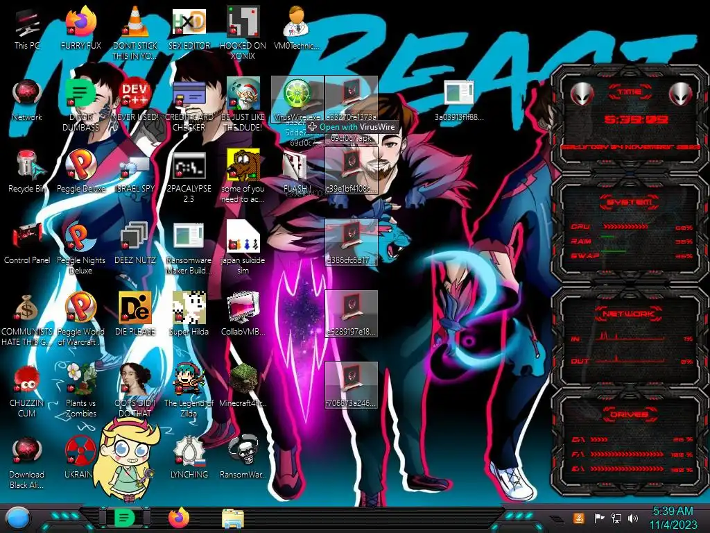Select the e5289197e18 file icon
This screenshot has height=533, width=710.
point(352,314)
